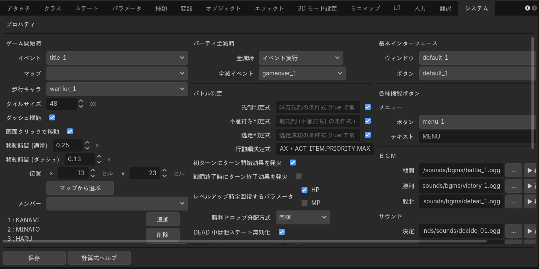Open the 翻訳 tab
The image size is (539, 269).
pos(445,8)
